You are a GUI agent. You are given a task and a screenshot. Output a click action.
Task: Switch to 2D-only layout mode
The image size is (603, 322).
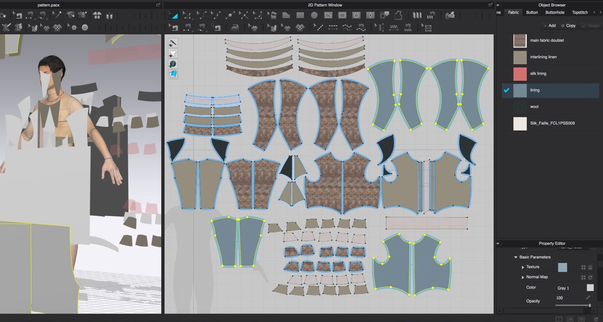point(581,319)
